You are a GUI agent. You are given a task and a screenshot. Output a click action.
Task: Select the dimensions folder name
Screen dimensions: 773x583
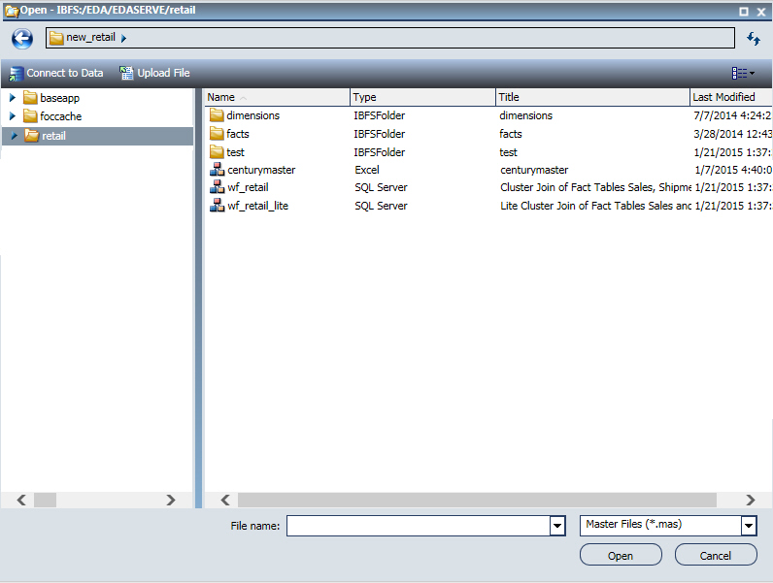pos(252,115)
